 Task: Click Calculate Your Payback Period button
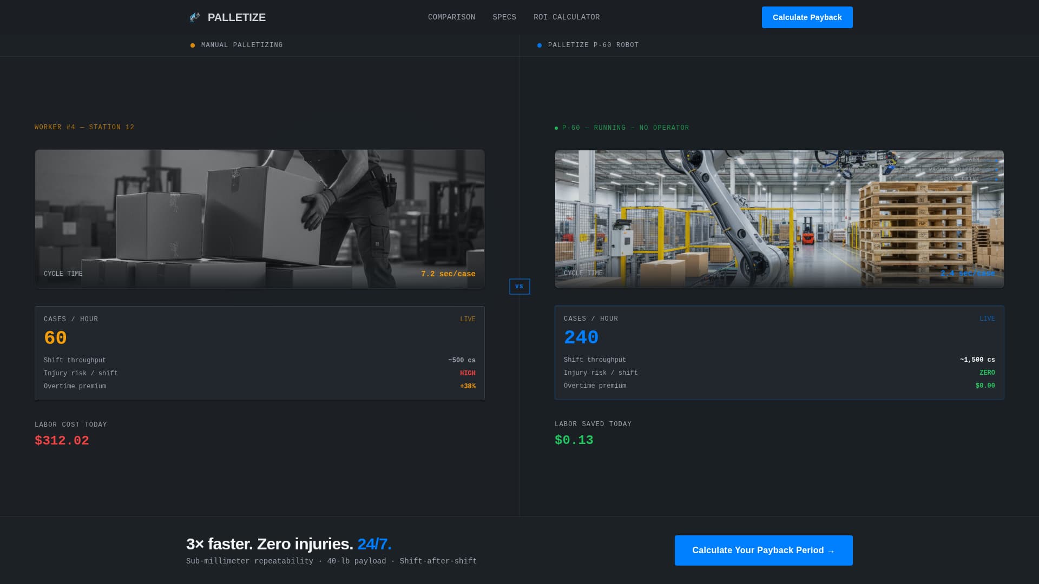tap(763, 550)
